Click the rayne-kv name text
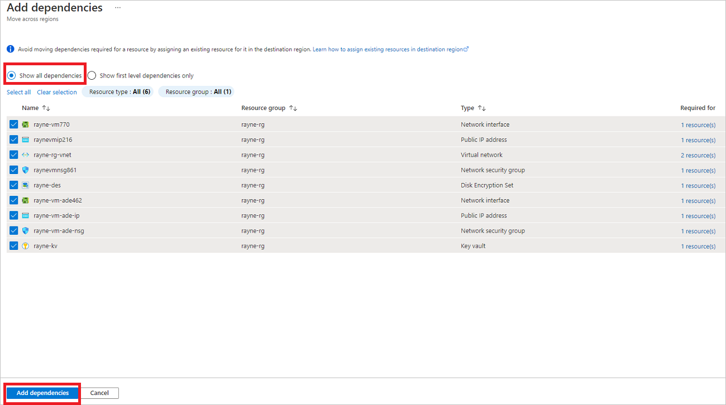Screen dimensions: 726x405 45,246
